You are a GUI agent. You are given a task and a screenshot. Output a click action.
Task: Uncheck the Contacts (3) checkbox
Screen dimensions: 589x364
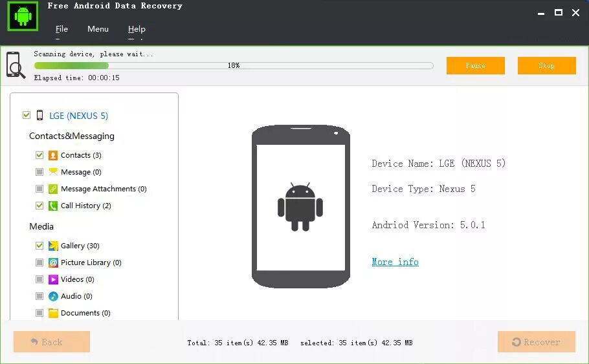pos(39,155)
